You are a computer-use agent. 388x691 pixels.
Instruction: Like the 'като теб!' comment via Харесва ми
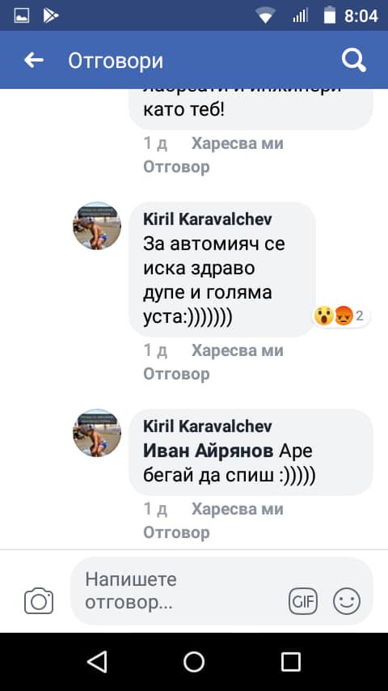[x=238, y=143]
